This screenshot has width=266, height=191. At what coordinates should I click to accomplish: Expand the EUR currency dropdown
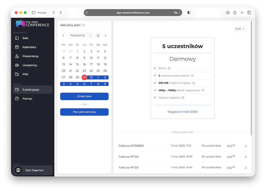click(240, 29)
